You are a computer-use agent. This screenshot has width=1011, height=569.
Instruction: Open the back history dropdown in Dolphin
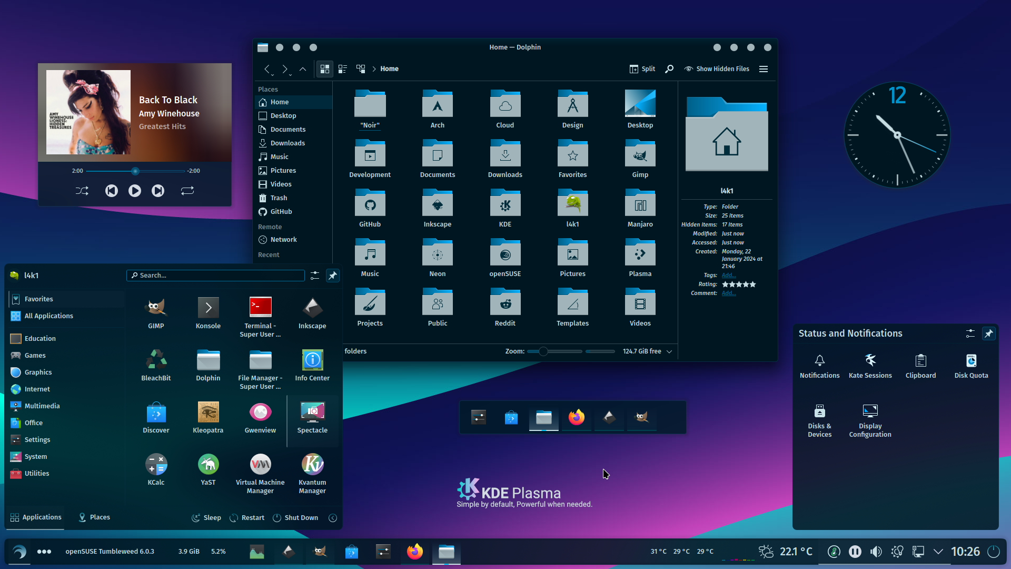click(x=272, y=74)
